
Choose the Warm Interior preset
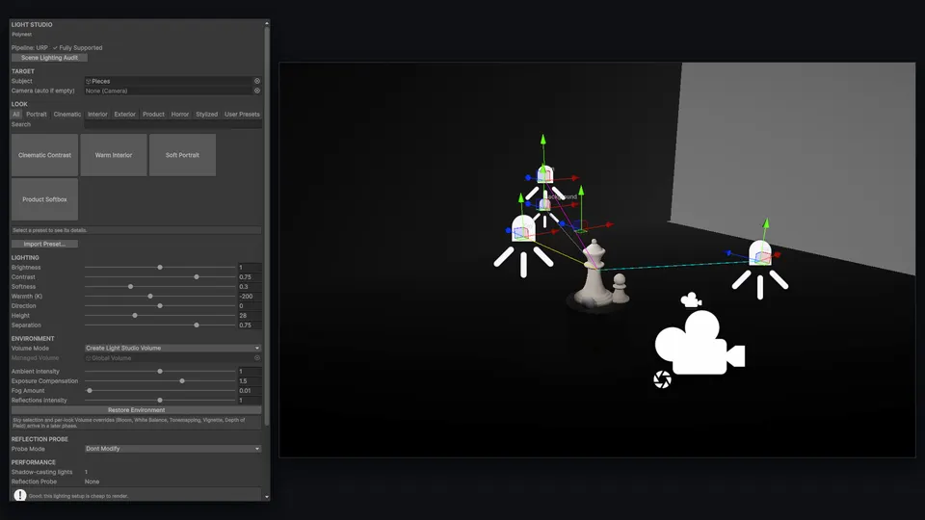(114, 155)
